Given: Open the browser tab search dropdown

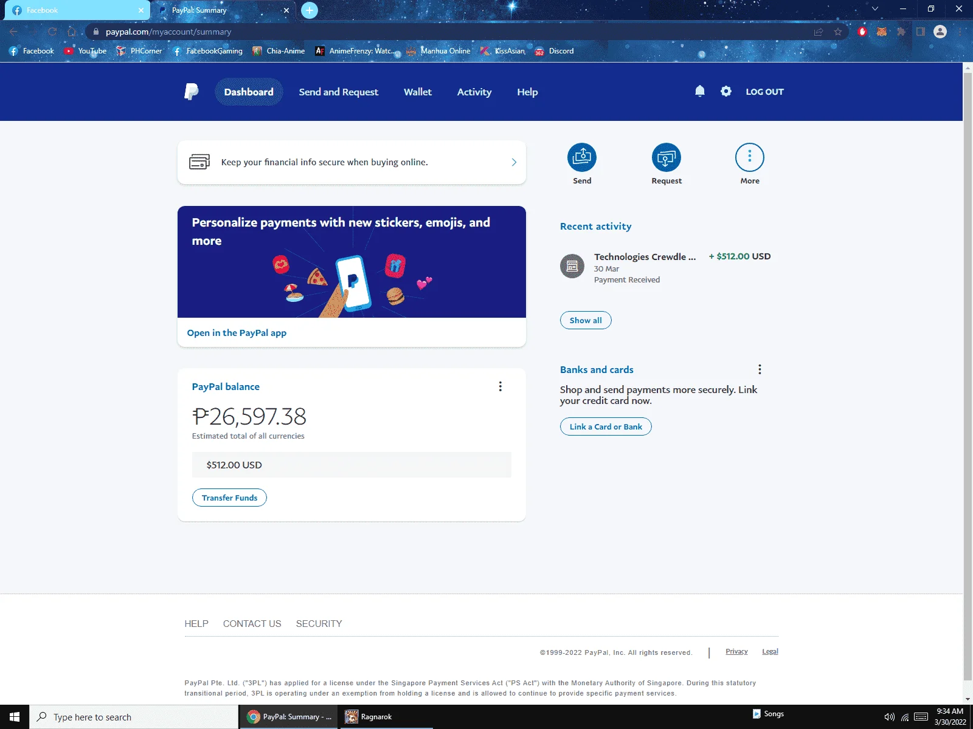Looking at the screenshot, I should click(x=875, y=9).
